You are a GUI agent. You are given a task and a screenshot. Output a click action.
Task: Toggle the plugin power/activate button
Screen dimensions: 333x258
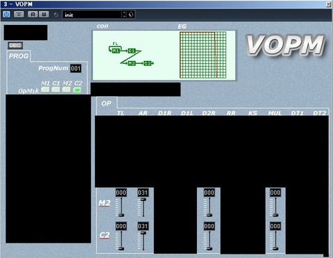pyautogui.click(x=6, y=15)
